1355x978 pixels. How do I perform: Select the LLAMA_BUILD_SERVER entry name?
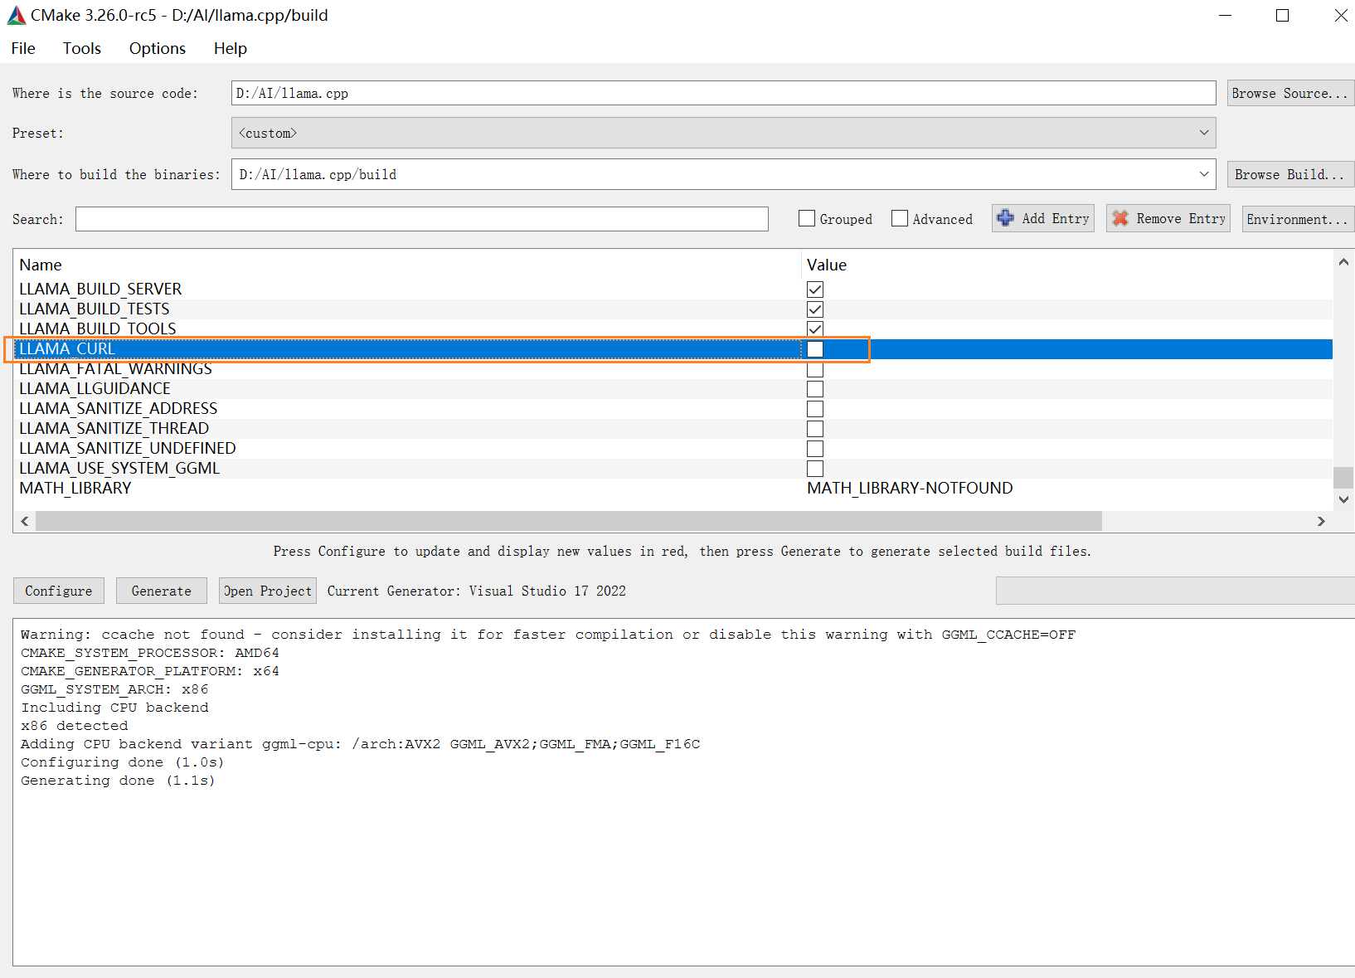pos(100,289)
